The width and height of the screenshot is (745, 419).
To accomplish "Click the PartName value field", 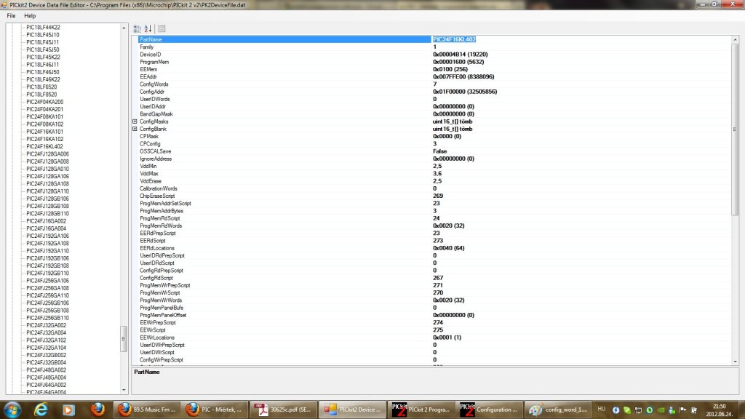I will pyautogui.click(x=581, y=39).
